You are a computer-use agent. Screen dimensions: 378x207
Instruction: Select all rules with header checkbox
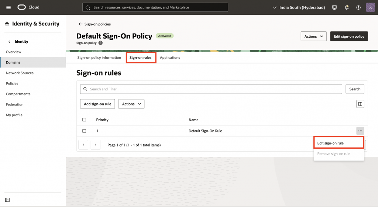[x=84, y=120]
